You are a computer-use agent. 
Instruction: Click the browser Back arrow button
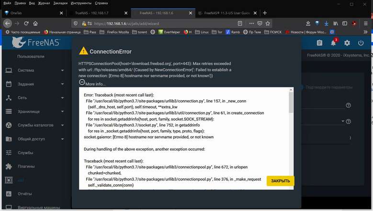pyautogui.click(x=8, y=23)
